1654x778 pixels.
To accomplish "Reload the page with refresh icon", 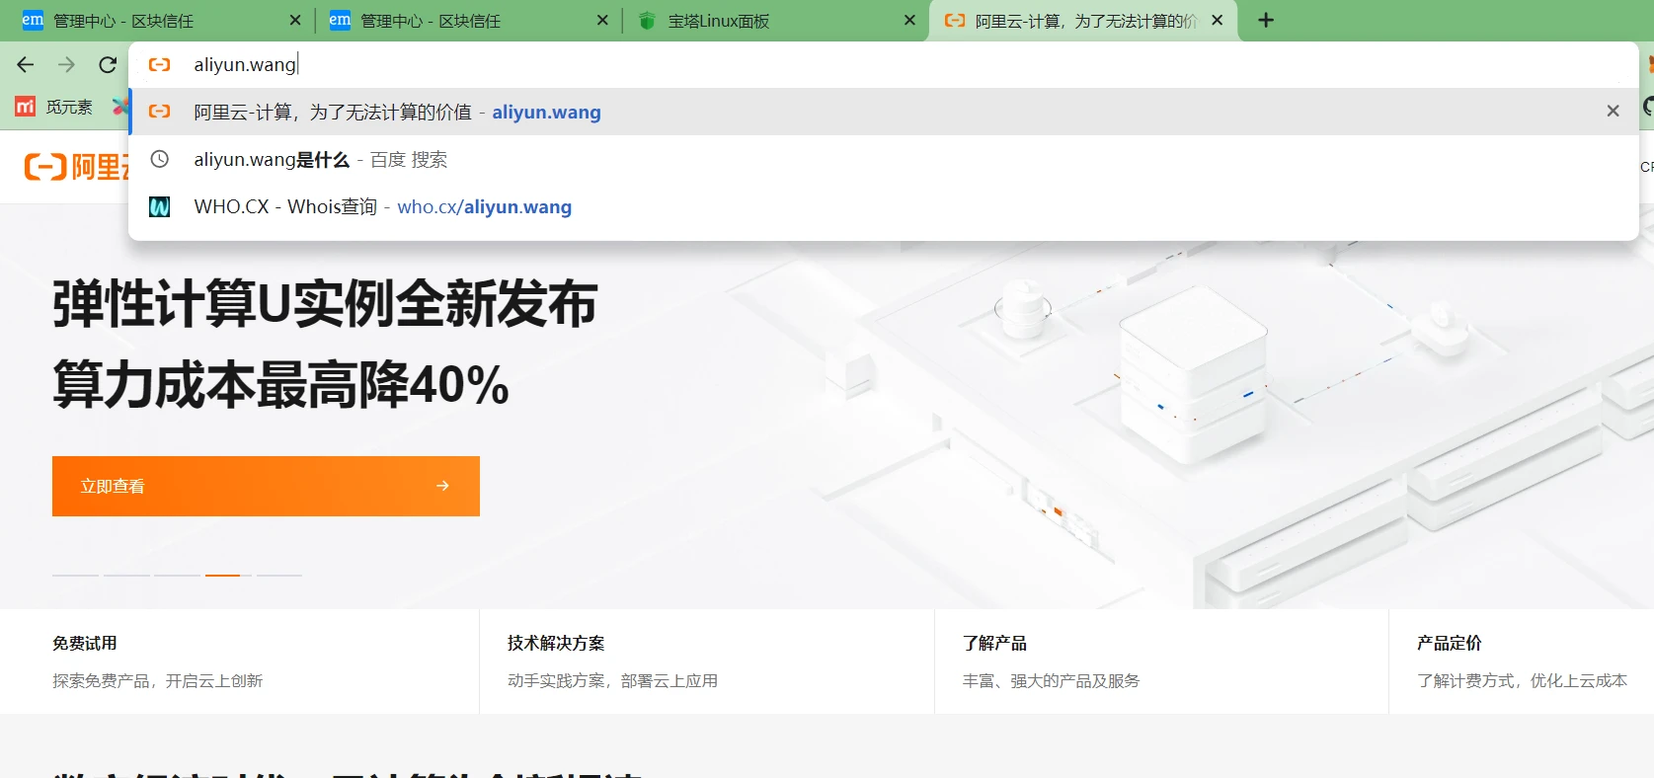I will pos(108,65).
